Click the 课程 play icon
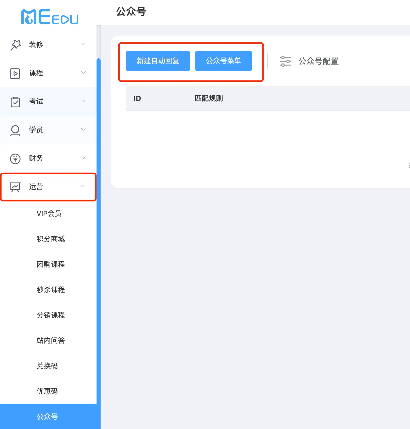410x429 pixels. 15,74
